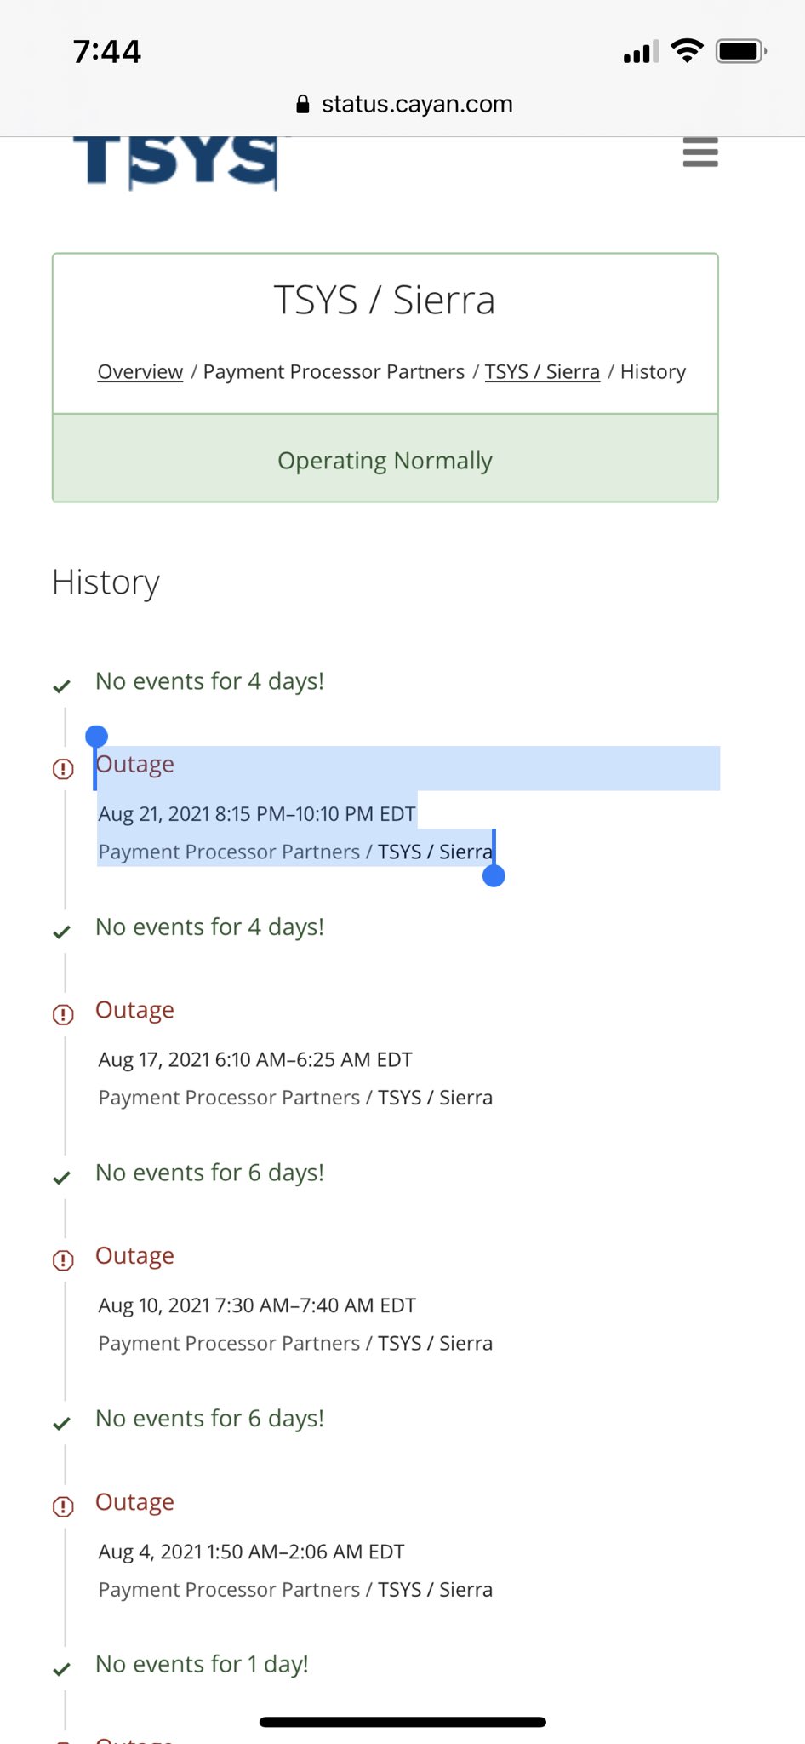The image size is (805, 1744).
Task: Tap the selection end handle after Sierra
Action: click(494, 875)
